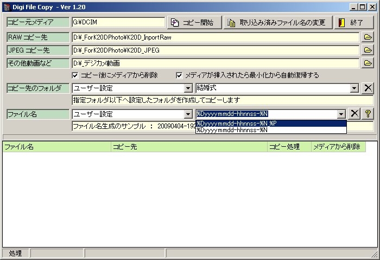Open 取り込み済みファイル名の変更 rename button

tap(278, 23)
